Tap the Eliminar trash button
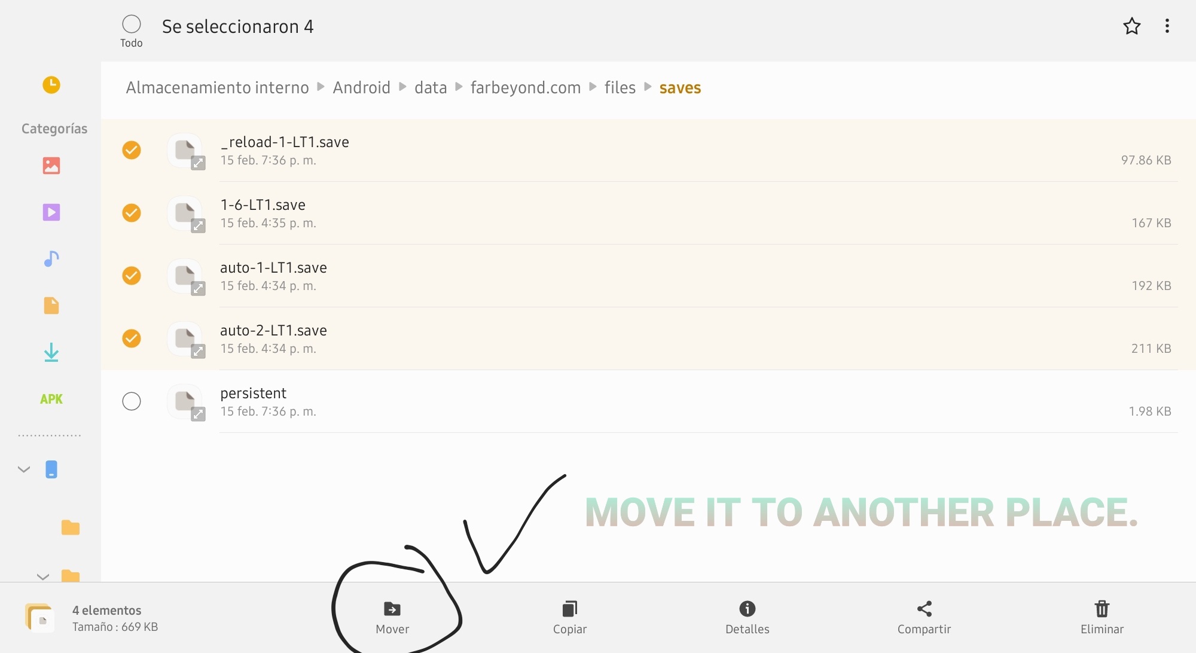This screenshot has height=653, width=1196. click(1102, 617)
